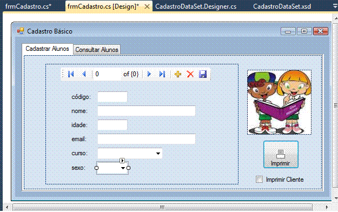Open the CadastroDataSet.xsd tab
Image resolution: width=338 pixels, height=212 pixels.
(282, 6)
